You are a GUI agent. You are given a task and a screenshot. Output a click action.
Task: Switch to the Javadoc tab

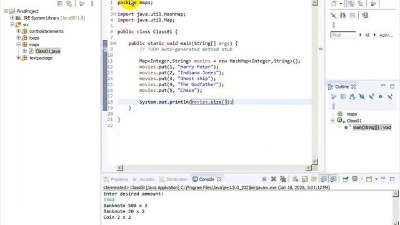[144, 179]
